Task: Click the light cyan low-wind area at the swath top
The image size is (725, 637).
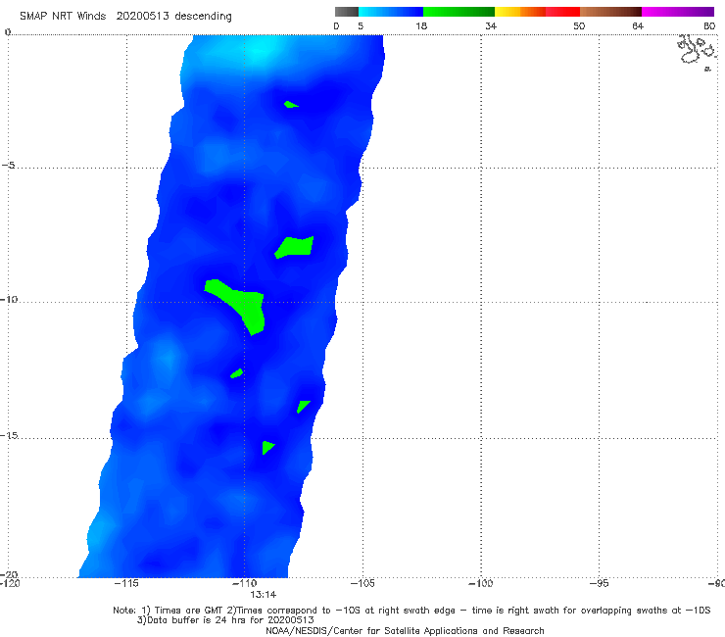Action: [260, 51]
